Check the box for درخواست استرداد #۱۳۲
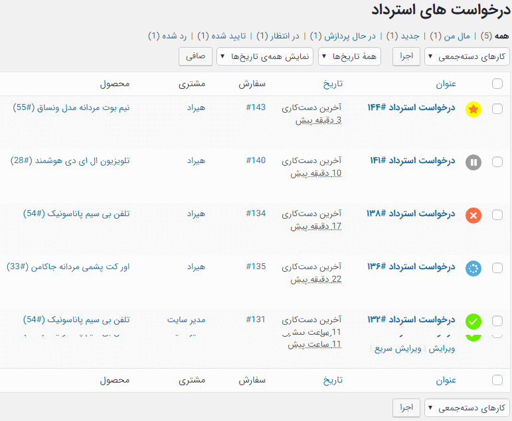The image size is (512, 421). point(497,321)
